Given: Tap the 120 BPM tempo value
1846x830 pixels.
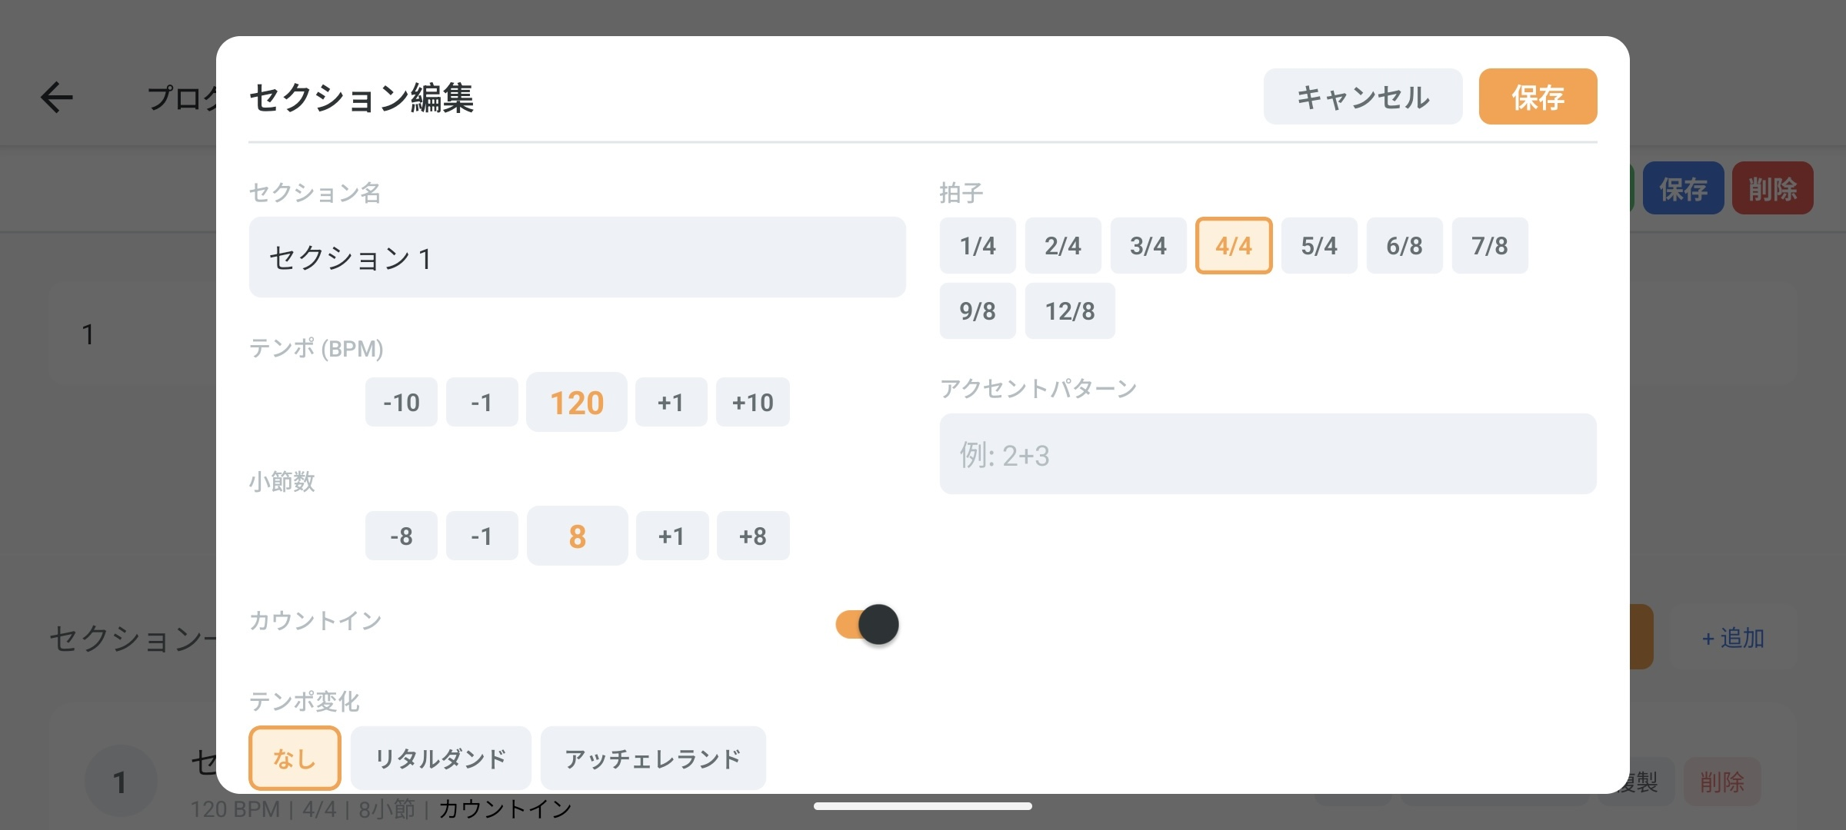Looking at the screenshot, I should click(576, 401).
